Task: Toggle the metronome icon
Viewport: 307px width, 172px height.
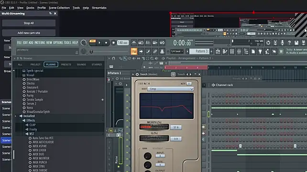Action: (134, 43)
